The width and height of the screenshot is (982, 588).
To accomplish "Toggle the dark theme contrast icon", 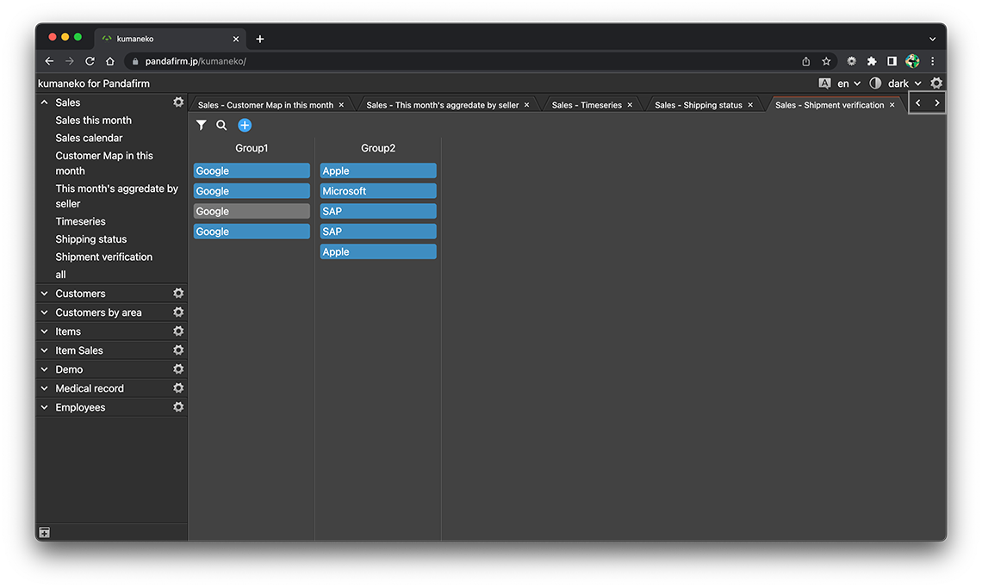I will tap(875, 84).
